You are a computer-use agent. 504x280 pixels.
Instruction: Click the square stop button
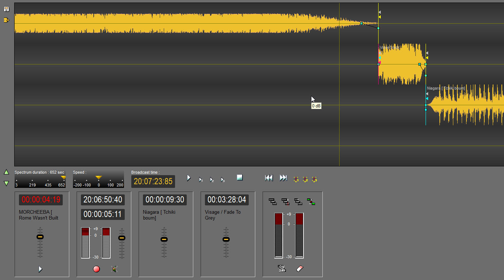pyautogui.click(x=240, y=177)
